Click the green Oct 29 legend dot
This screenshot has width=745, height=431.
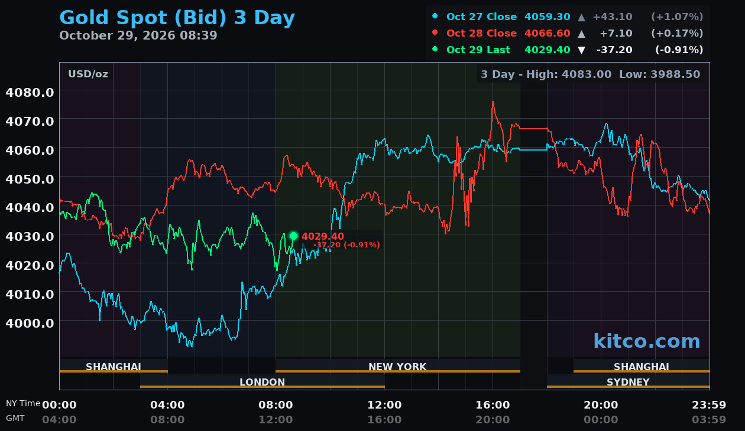435,49
